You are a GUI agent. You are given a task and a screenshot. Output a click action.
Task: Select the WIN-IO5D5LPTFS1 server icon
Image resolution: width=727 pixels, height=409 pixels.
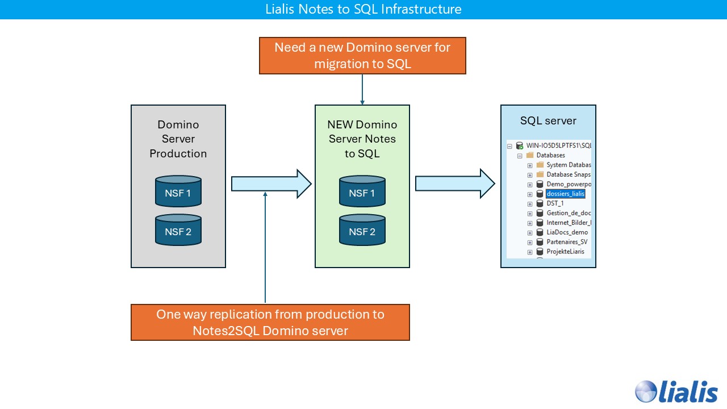coord(519,145)
